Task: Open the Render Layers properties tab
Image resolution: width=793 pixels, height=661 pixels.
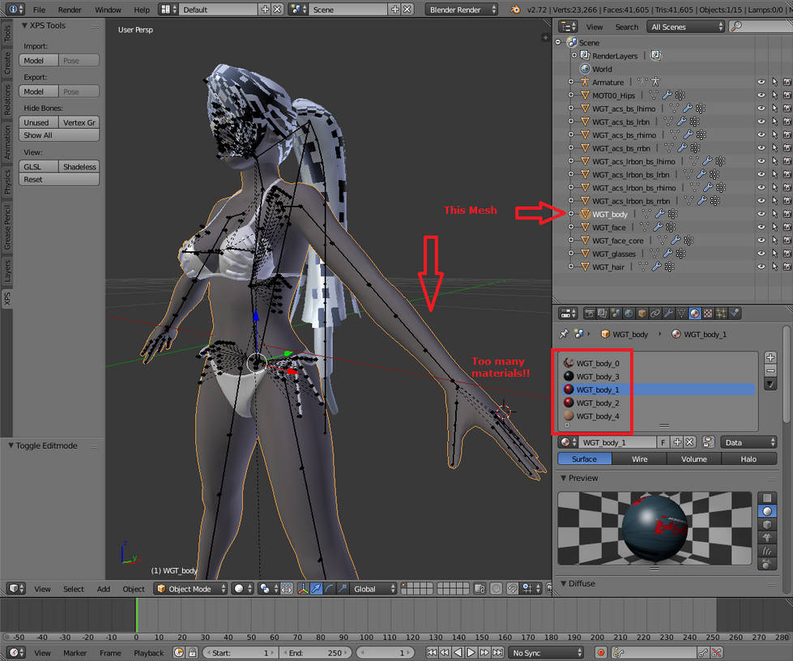Action: point(603,313)
